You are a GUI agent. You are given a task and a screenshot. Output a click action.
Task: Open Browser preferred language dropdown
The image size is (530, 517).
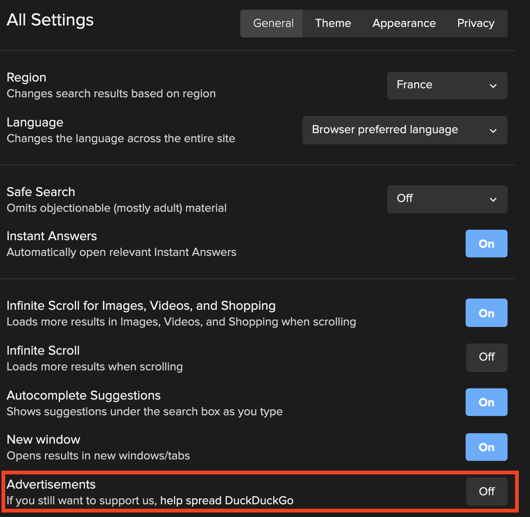click(x=404, y=130)
